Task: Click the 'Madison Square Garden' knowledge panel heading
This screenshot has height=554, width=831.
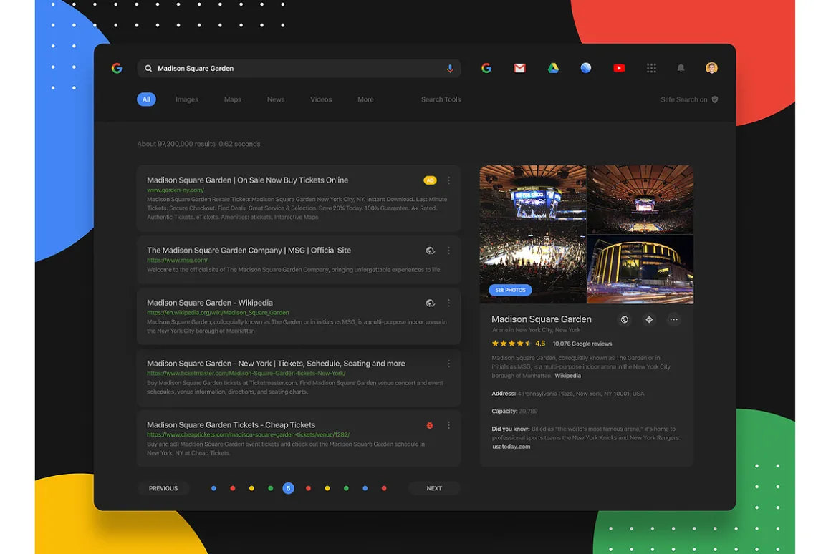Action: tap(541, 319)
